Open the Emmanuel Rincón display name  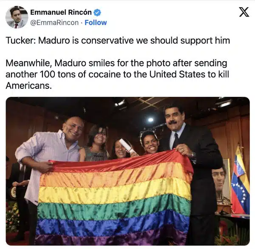(61, 12)
